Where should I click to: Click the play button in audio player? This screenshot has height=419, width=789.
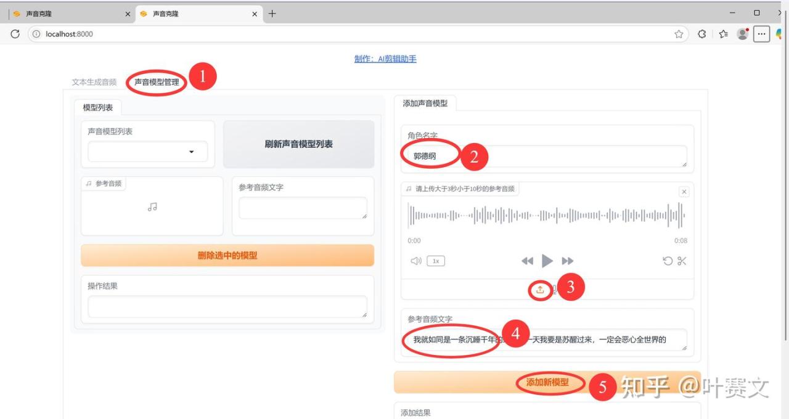pos(547,261)
